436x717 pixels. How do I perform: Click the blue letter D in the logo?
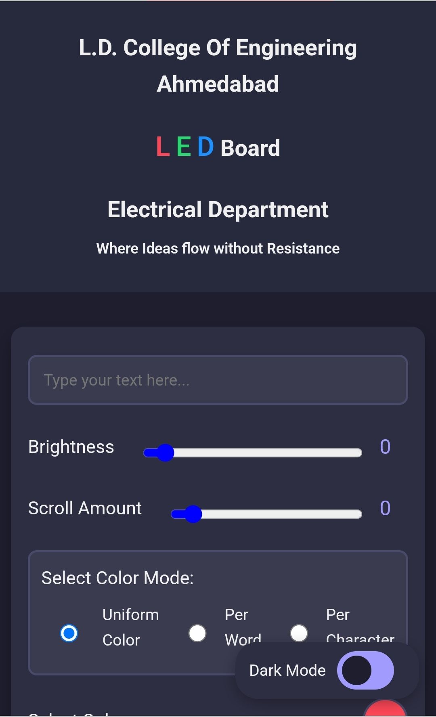coord(205,147)
